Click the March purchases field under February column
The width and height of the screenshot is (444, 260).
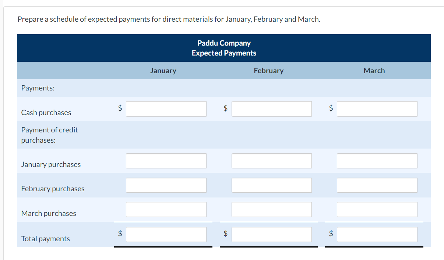pyautogui.click(x=271, y=209)
